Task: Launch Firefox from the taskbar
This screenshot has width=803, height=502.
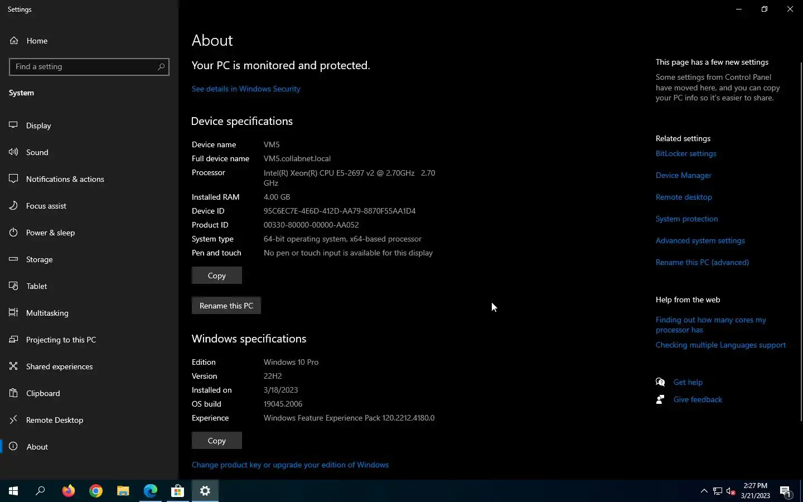Action: pos(69,491)
